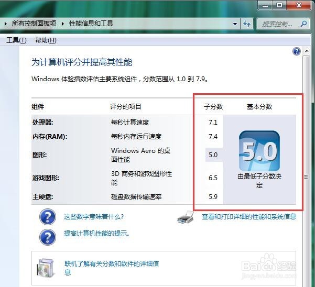Click the vertical scrollbar thumb
This screenshot has width=315, height=287.
click(307, 176)
